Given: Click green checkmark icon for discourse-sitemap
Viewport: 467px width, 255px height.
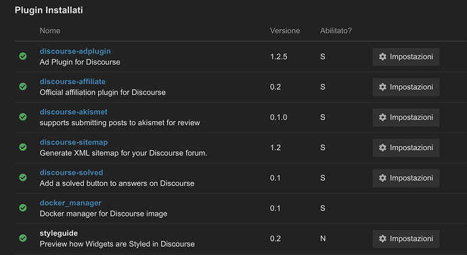Looking at the screenshot, I should click(x=23, y=147).
